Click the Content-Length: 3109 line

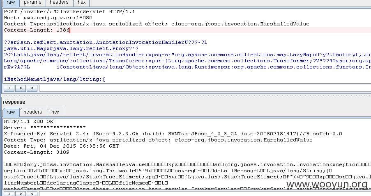[37, 152]
